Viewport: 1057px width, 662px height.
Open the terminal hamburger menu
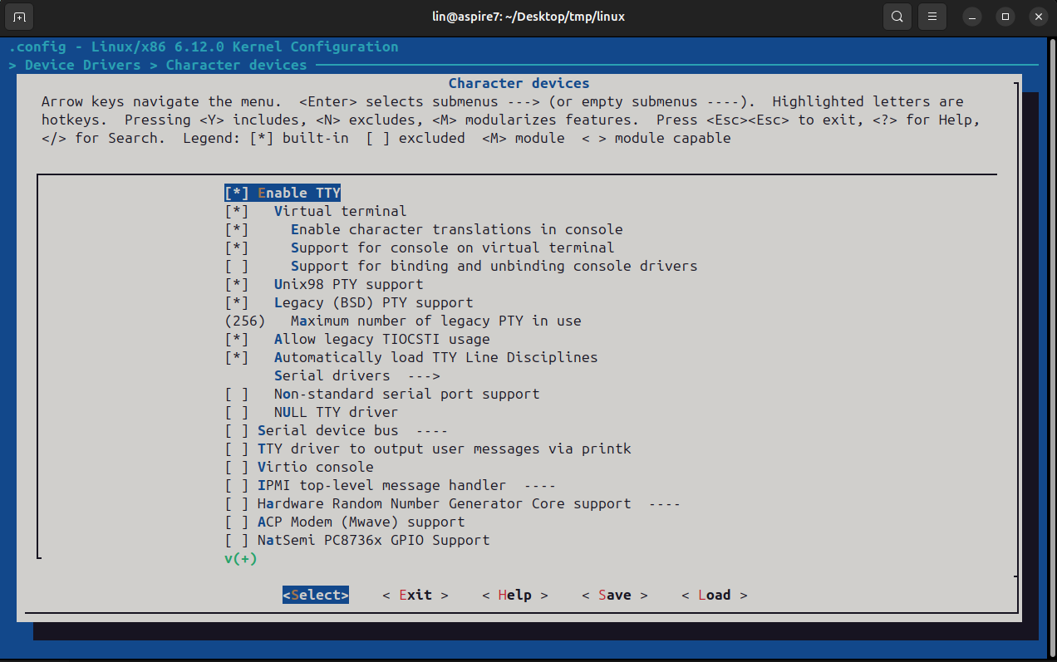click(x=932, y=17)
